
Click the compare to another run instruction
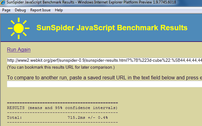coord(104,77)
